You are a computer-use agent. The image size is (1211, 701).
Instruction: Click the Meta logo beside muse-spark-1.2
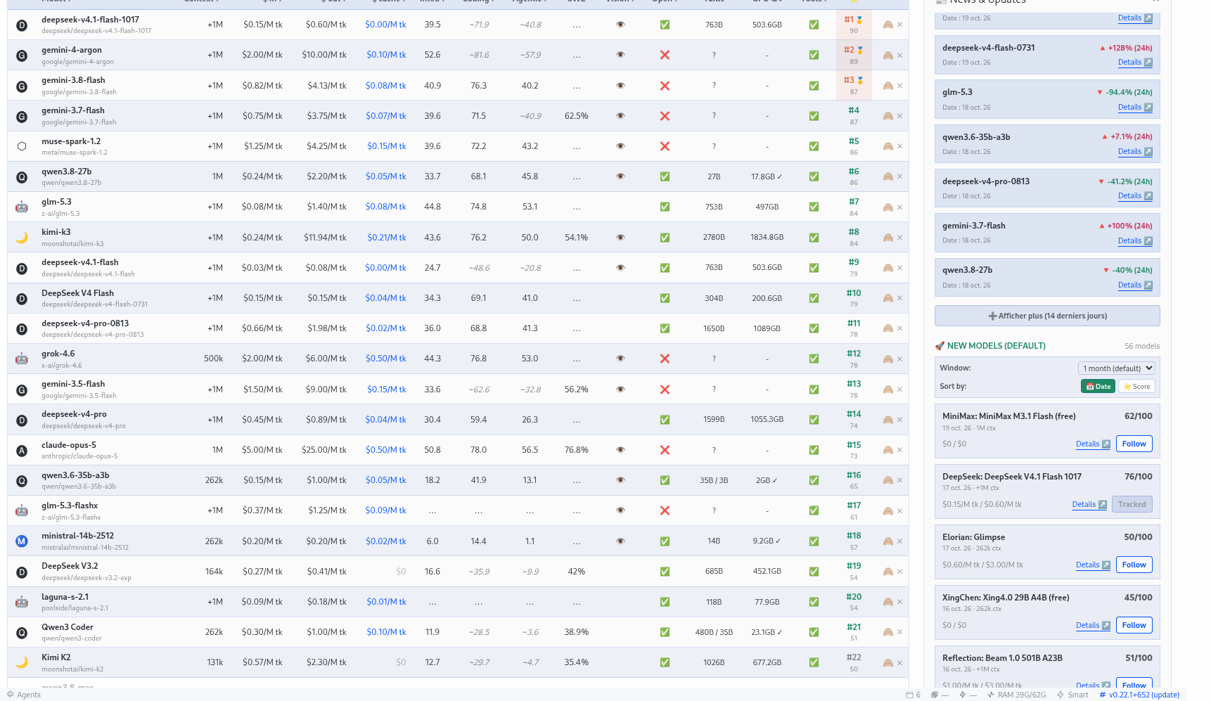[22, 146]
